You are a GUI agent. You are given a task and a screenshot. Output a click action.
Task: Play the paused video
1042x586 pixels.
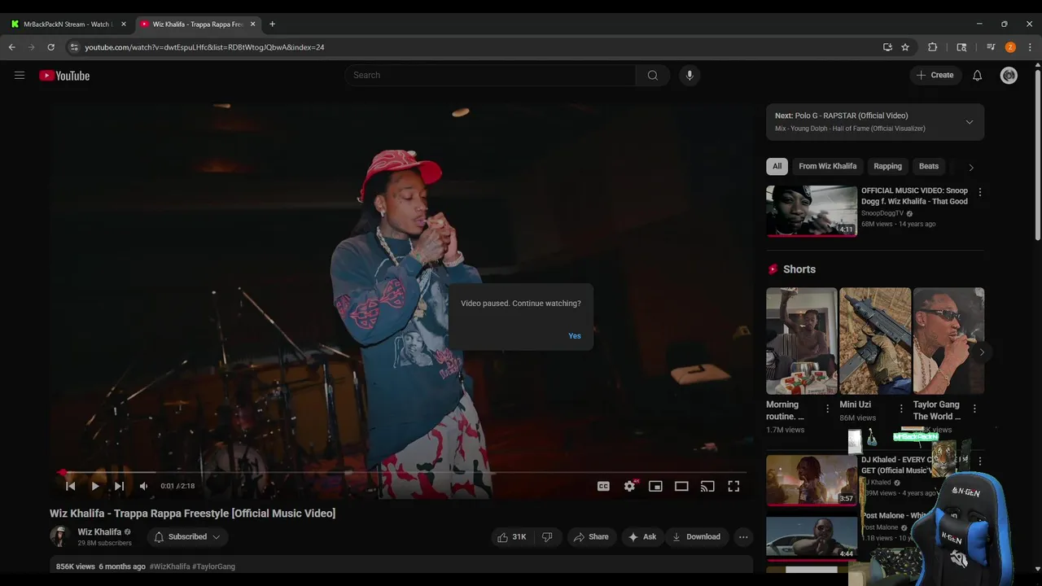click(x=95, y=486)
